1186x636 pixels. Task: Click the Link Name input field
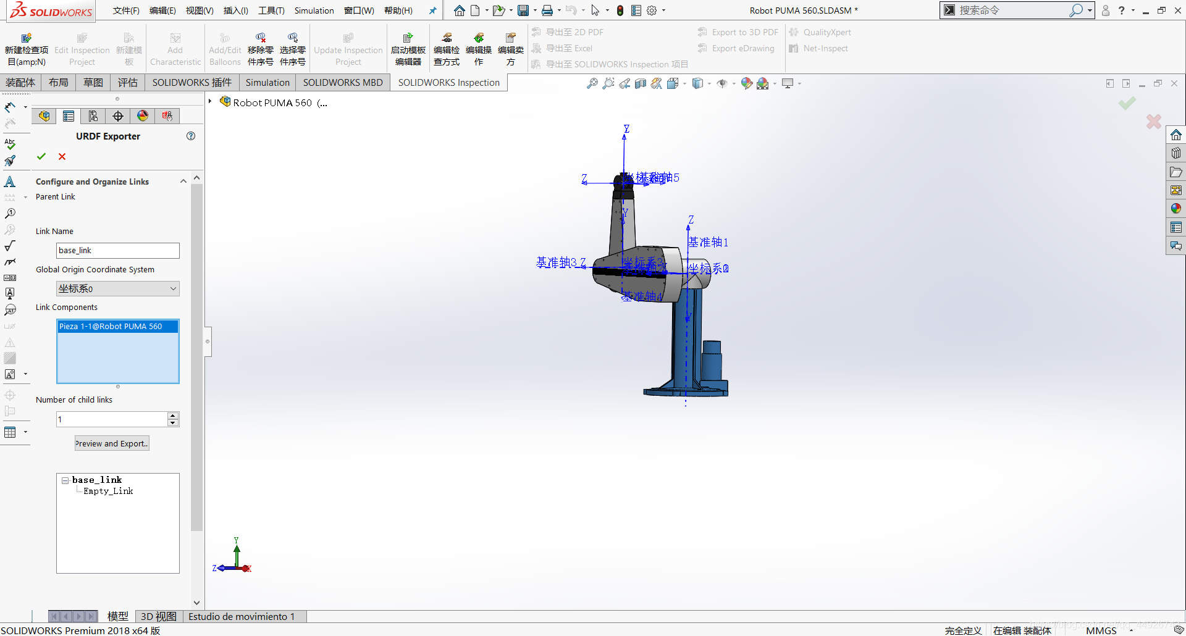pyautogui.click(x=118, y=250)
